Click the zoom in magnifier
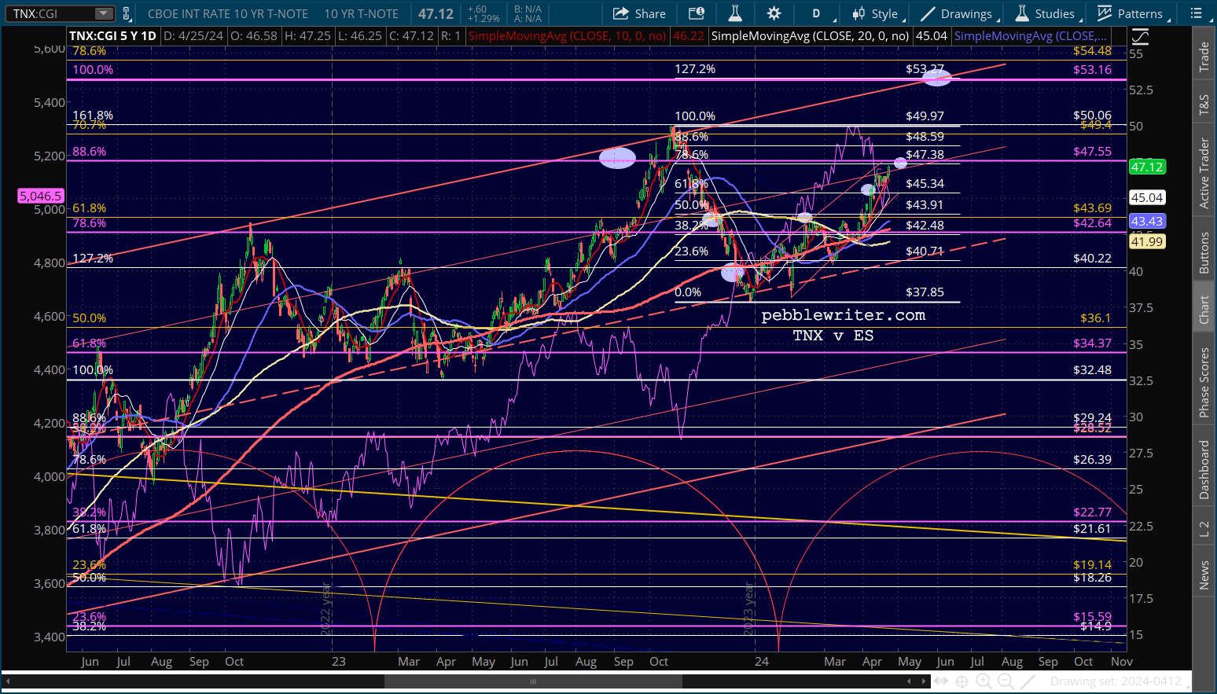1217x694 pixels. (x=983, y=681)
